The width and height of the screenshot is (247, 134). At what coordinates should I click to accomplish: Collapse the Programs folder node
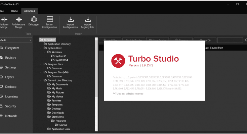point(49,121)
